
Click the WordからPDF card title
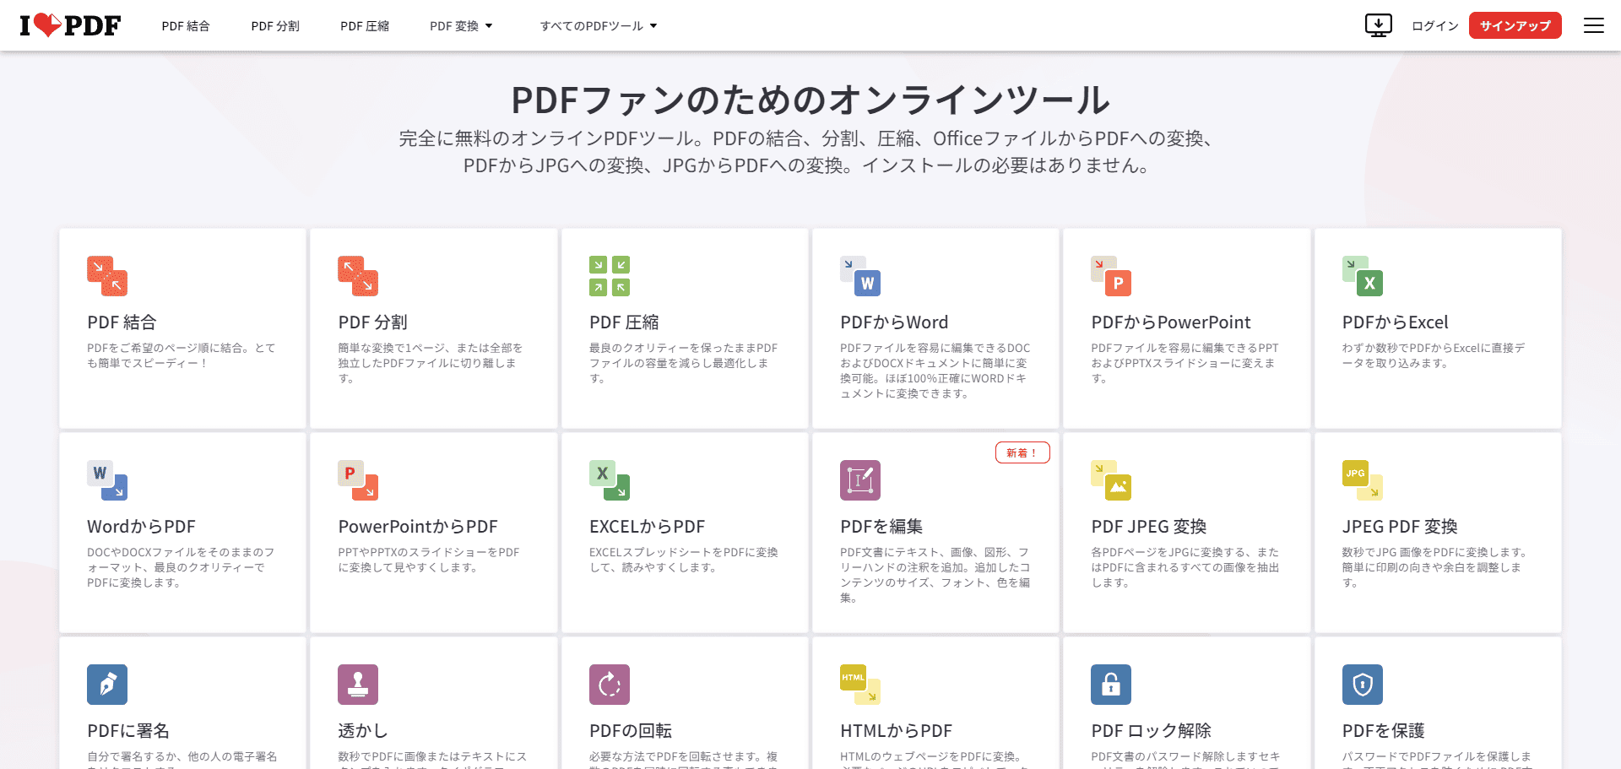click(x=141, y=527)
